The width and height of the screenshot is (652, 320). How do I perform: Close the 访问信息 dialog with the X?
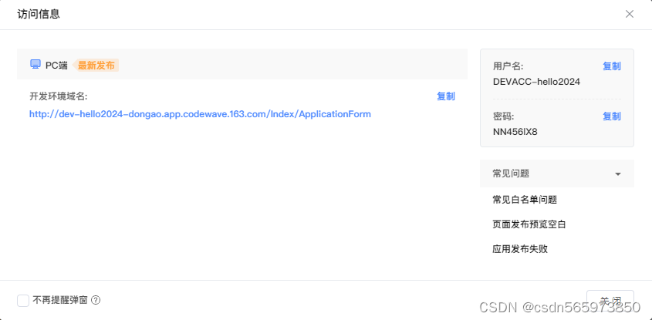[630, 14]
